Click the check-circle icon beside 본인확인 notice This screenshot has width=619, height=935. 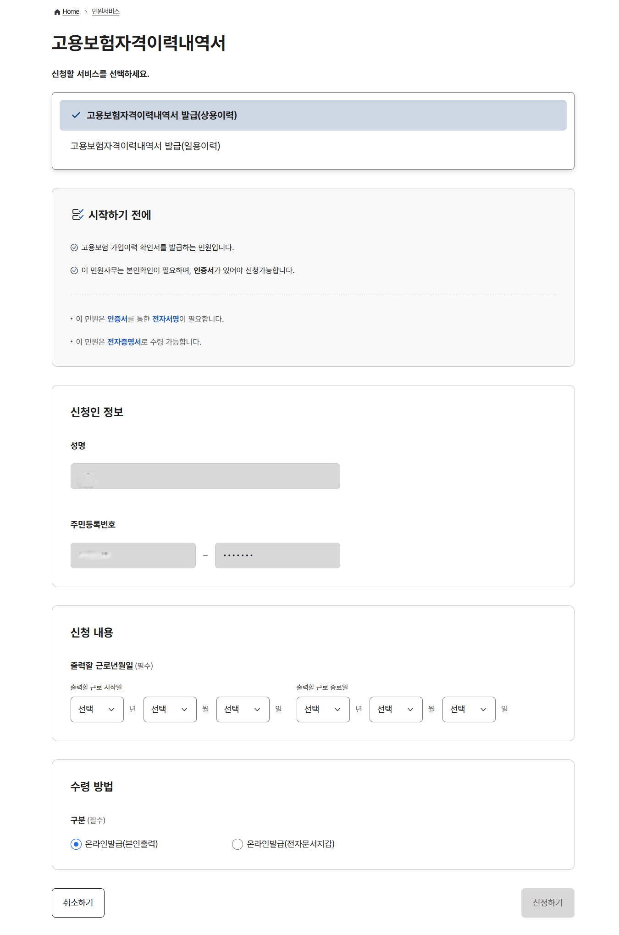[x=73, y=270]
